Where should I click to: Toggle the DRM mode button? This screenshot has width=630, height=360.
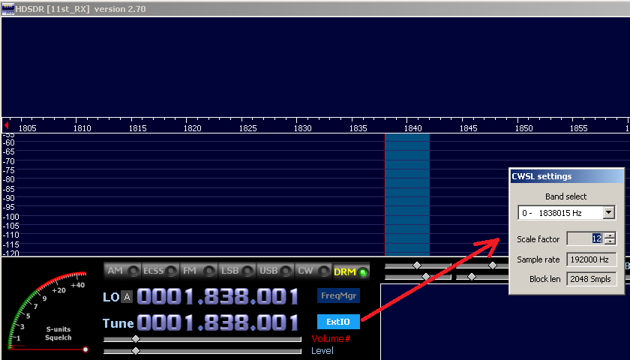pos(351,271)
